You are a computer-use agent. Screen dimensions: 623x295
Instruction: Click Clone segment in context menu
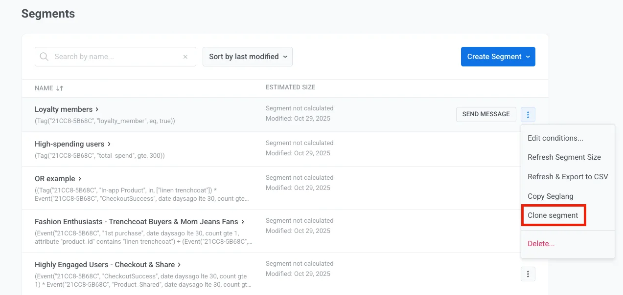(x=553, y=215)
